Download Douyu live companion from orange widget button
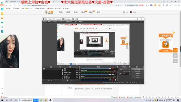Viewport: 181px width, 102px height. point(166,50)
